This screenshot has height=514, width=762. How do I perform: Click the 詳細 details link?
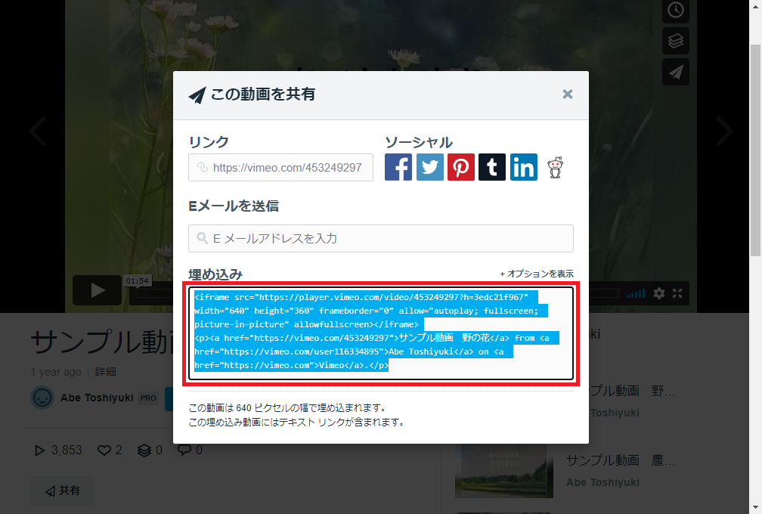coord(106,372)
